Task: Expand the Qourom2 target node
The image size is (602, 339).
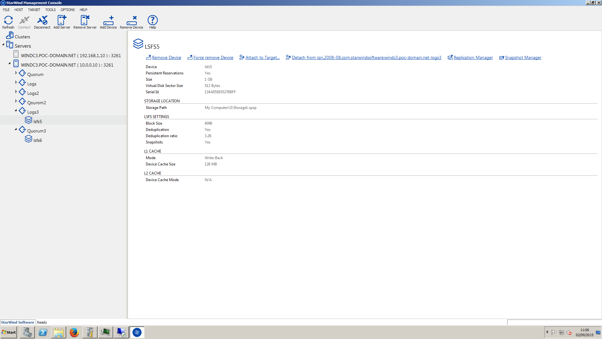Action: [x=16, y=101]
